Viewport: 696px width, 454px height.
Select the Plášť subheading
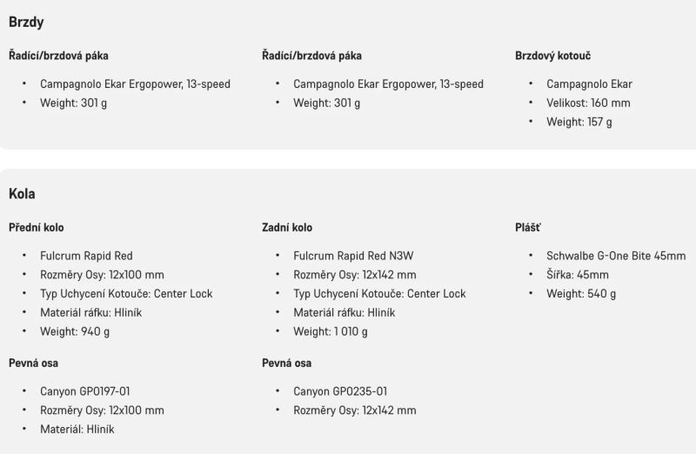point(528,228)
